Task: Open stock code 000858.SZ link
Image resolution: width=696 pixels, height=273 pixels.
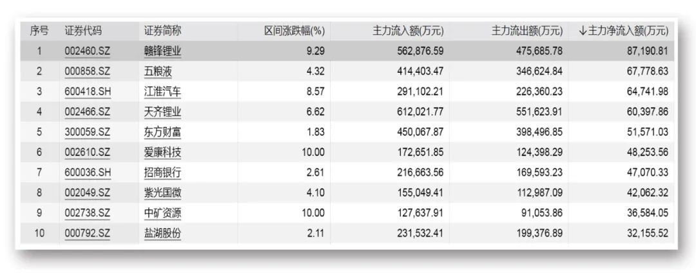Action: 87,71
